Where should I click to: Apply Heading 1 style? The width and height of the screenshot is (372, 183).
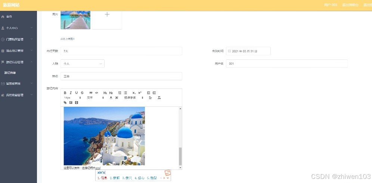pyautogui.click(x=105, y=93)
